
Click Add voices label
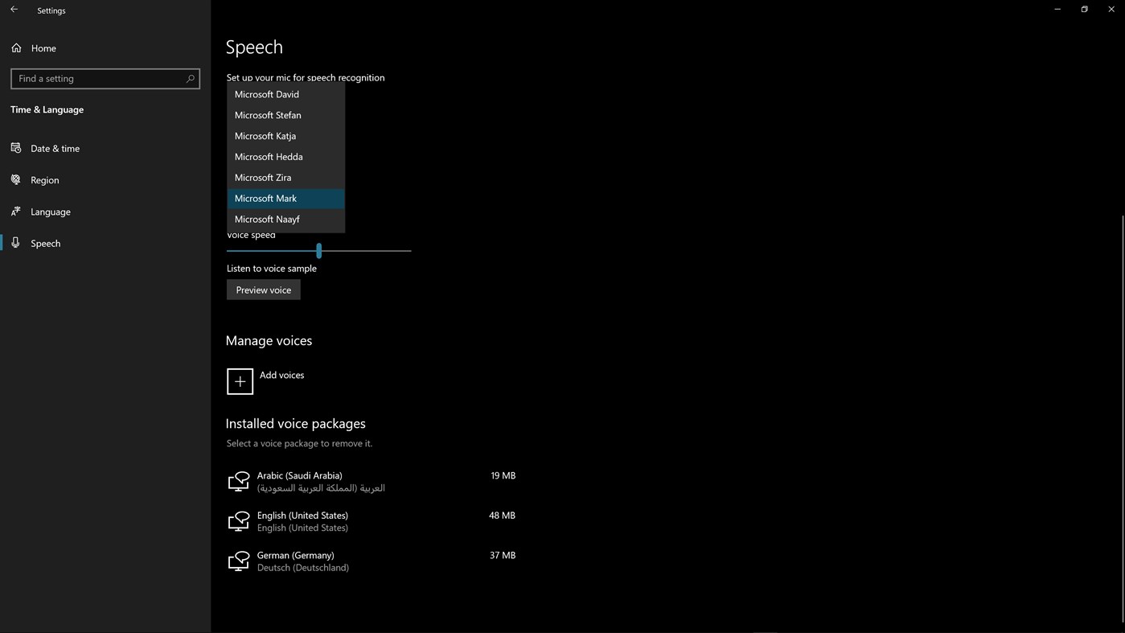pyautogui.click(x=281, y=375)
